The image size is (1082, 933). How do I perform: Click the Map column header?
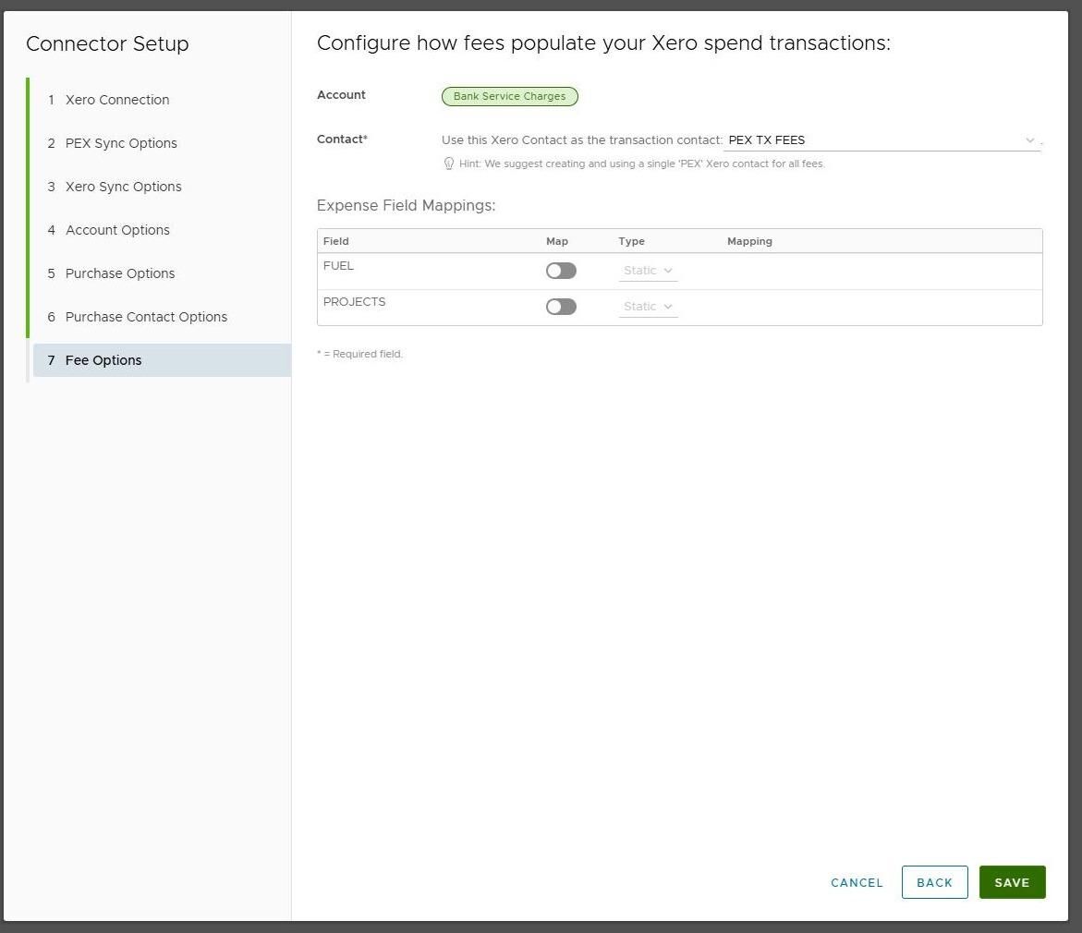point(557,241)
